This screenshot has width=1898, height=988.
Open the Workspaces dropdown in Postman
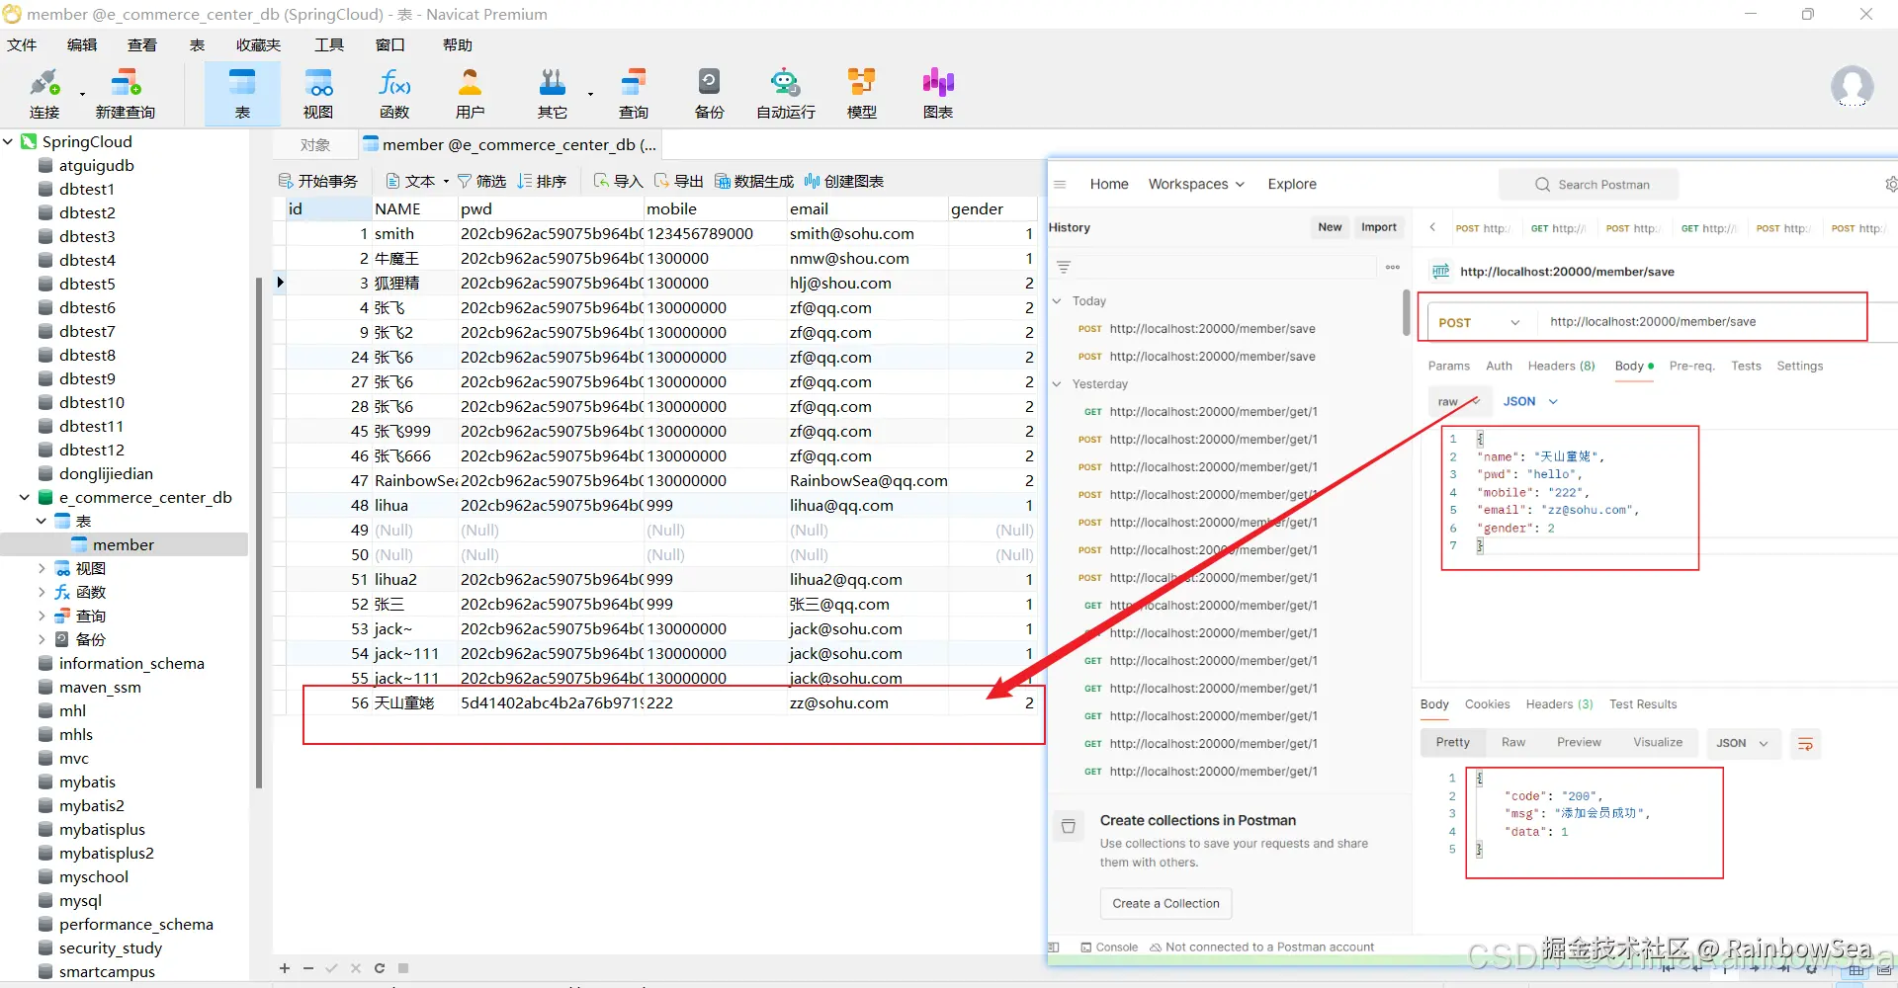1196,184
